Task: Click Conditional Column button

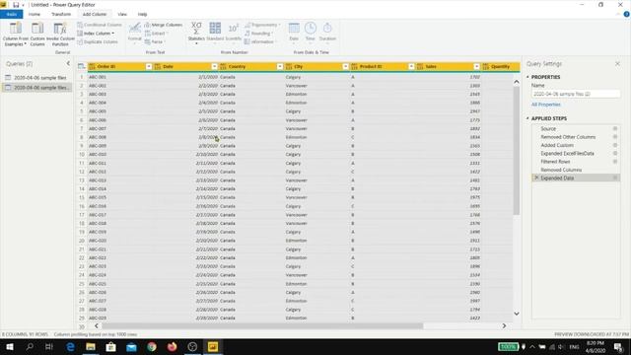Action: (x=100, y=25)
